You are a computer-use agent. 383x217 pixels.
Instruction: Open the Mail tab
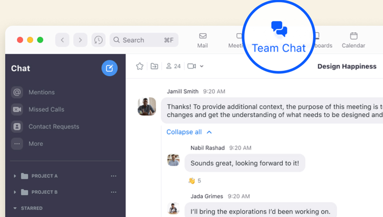point(203,40)
